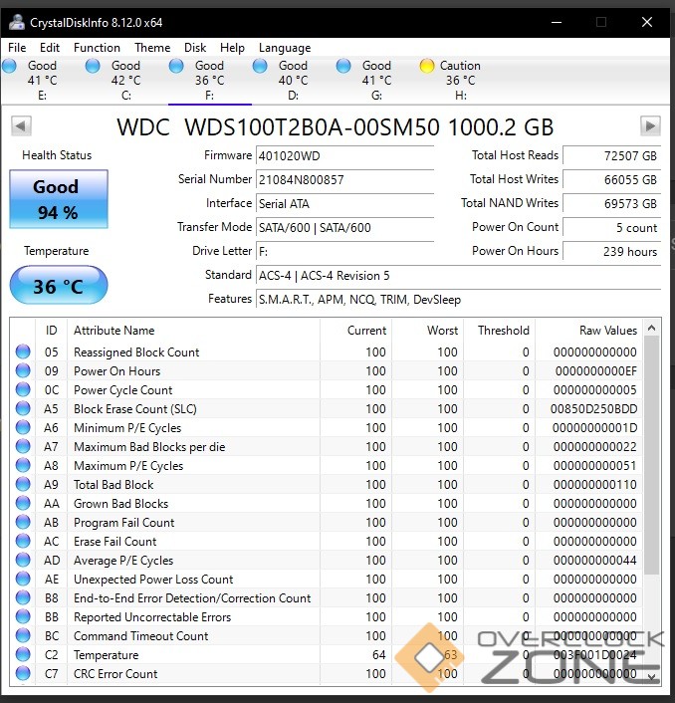
Task: Open the Theme menu
Action: [152, 48]
